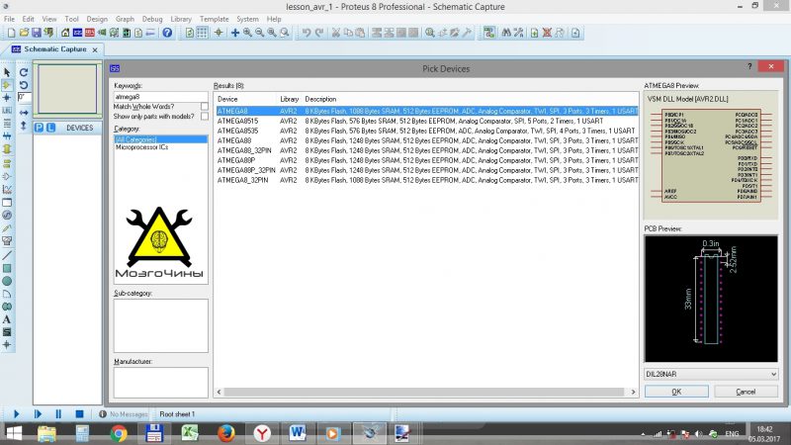Viewport: 791px width, 445px height.
Task: Rotate anti-clockwise using the rotate icon
Action: pyautogui.click(x=24, y=85)
